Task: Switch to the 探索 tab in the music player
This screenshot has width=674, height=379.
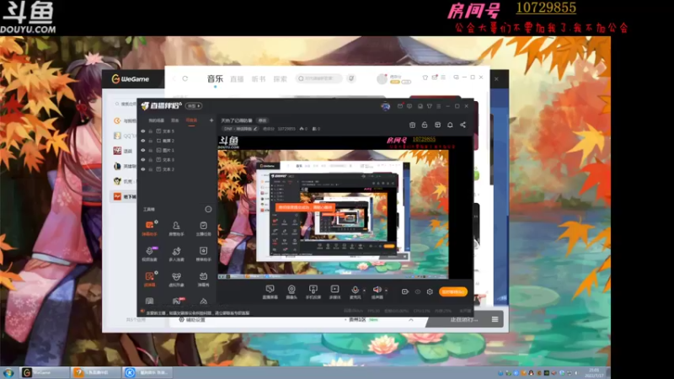Action: [x=280, y=79]
